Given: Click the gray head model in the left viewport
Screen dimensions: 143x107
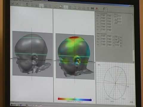Looking at the screenshot, I should [x=32, y=54].
